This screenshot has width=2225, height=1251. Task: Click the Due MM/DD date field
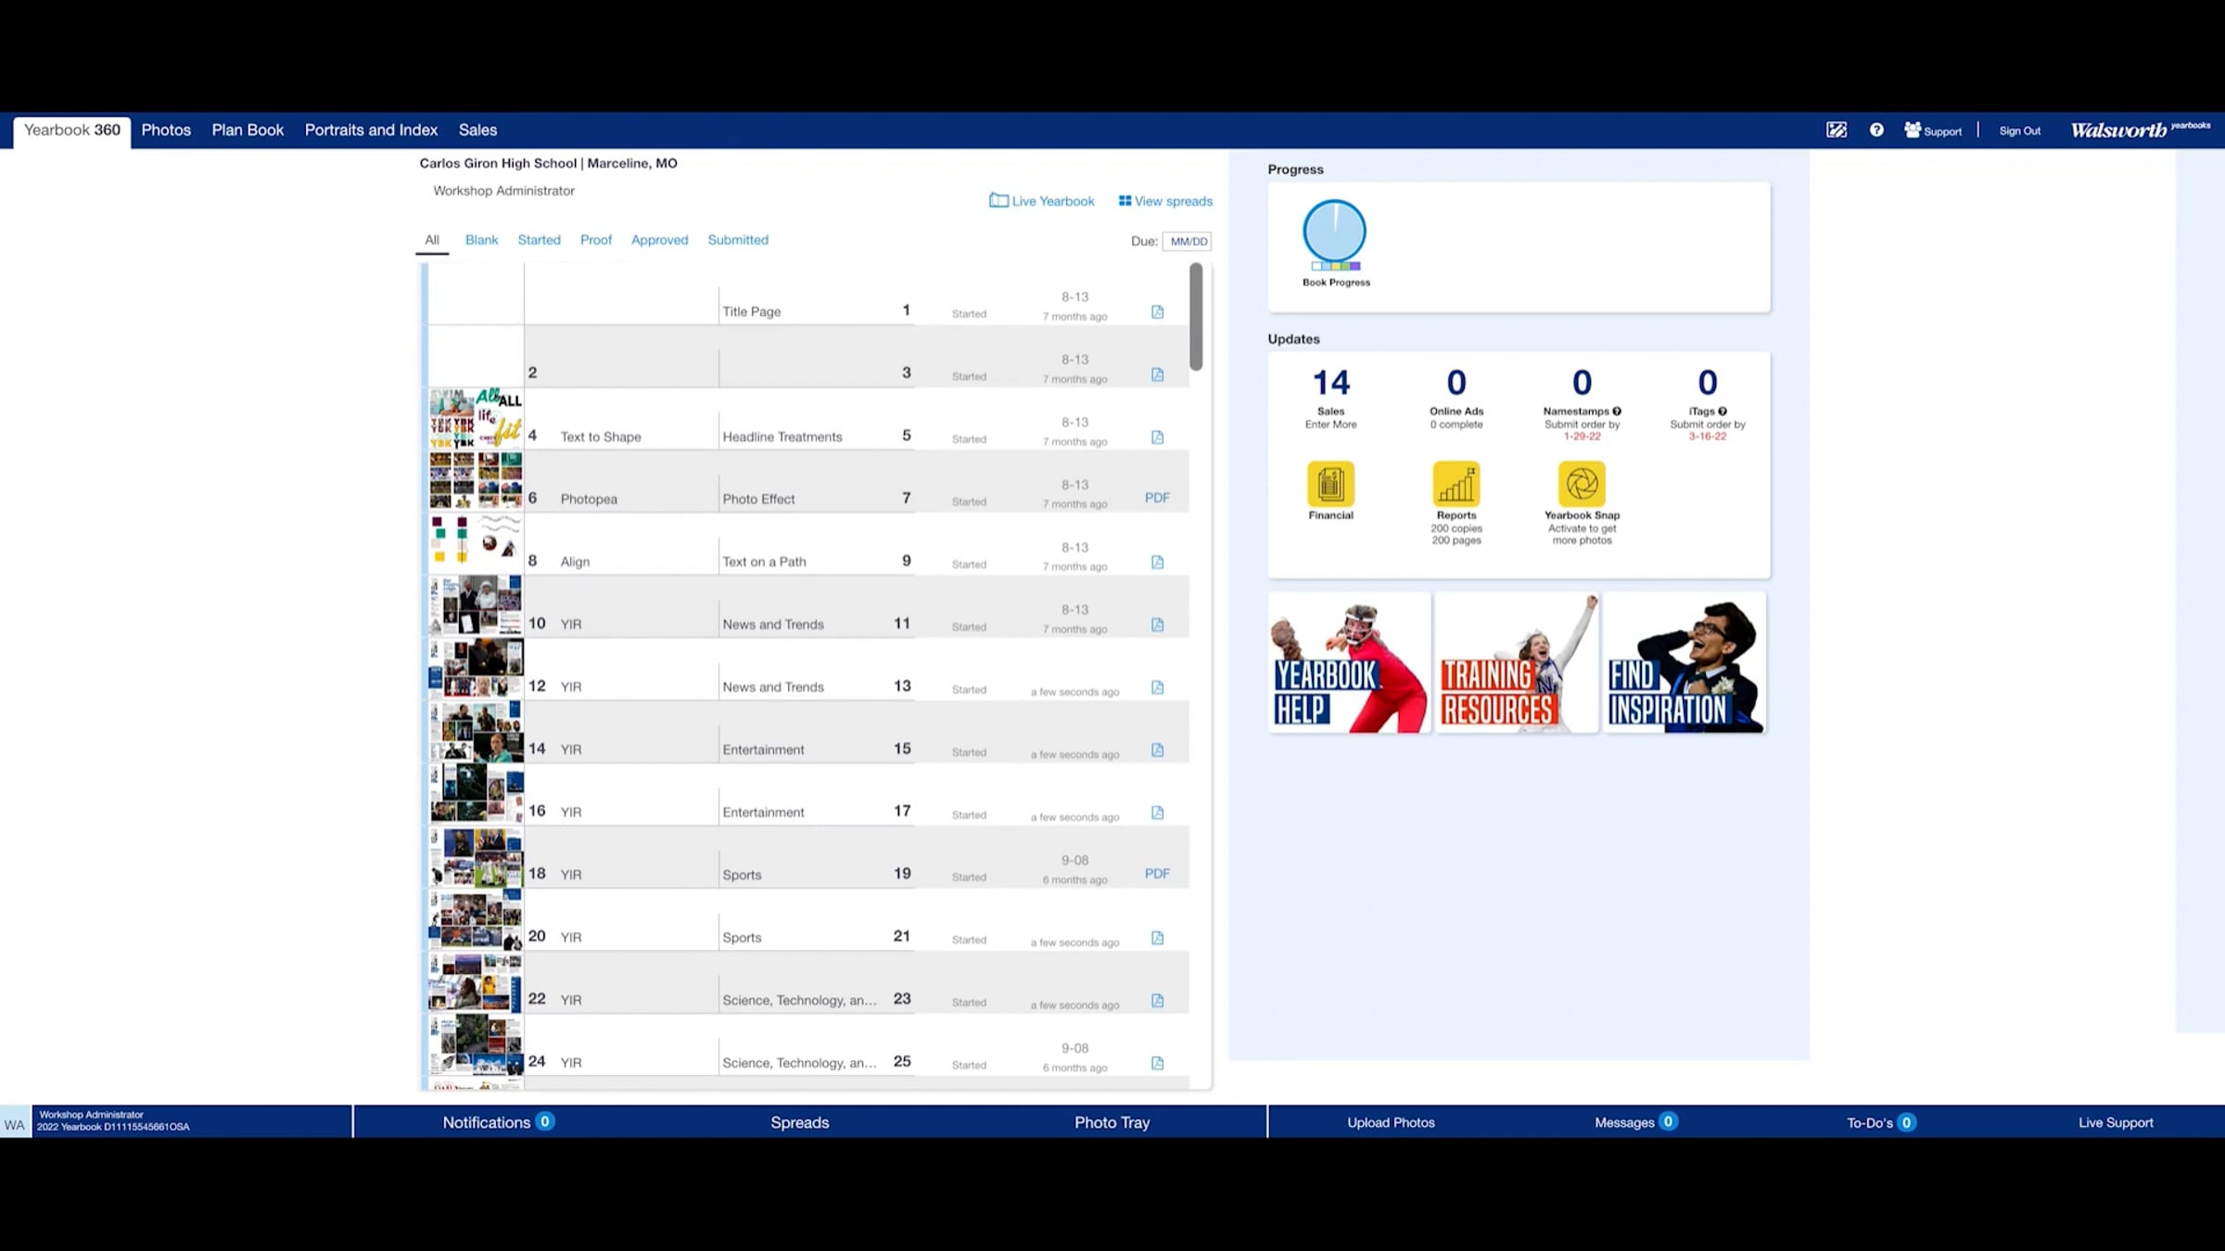(x=1188, y=242)
